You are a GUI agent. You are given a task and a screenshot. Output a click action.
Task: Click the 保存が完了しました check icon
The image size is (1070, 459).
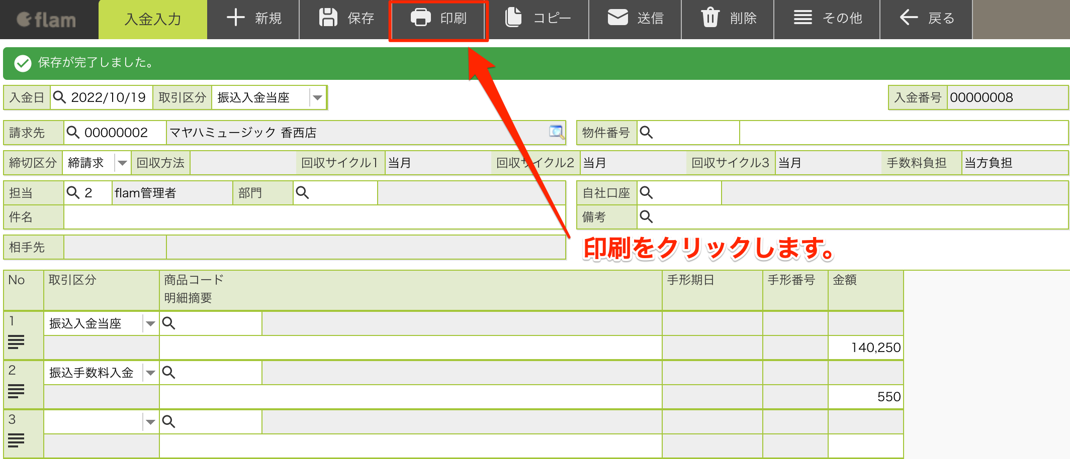click(23, 63)
